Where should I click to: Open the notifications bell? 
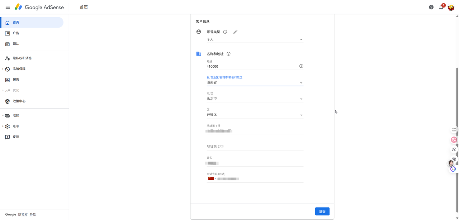(441, 7)
